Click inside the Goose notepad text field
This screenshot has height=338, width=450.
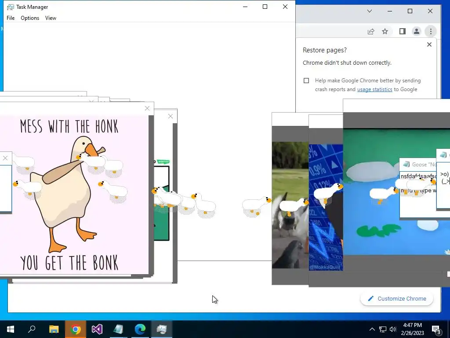pyautogui.click(x=418, y=194)
